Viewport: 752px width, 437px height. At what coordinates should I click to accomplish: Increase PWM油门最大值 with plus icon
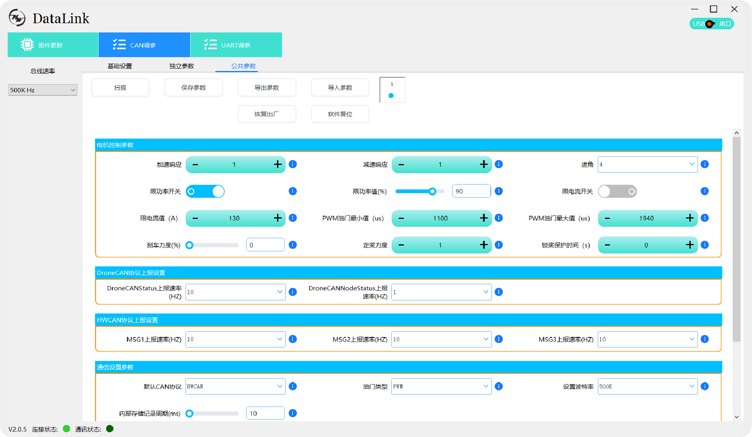(690, 218)
